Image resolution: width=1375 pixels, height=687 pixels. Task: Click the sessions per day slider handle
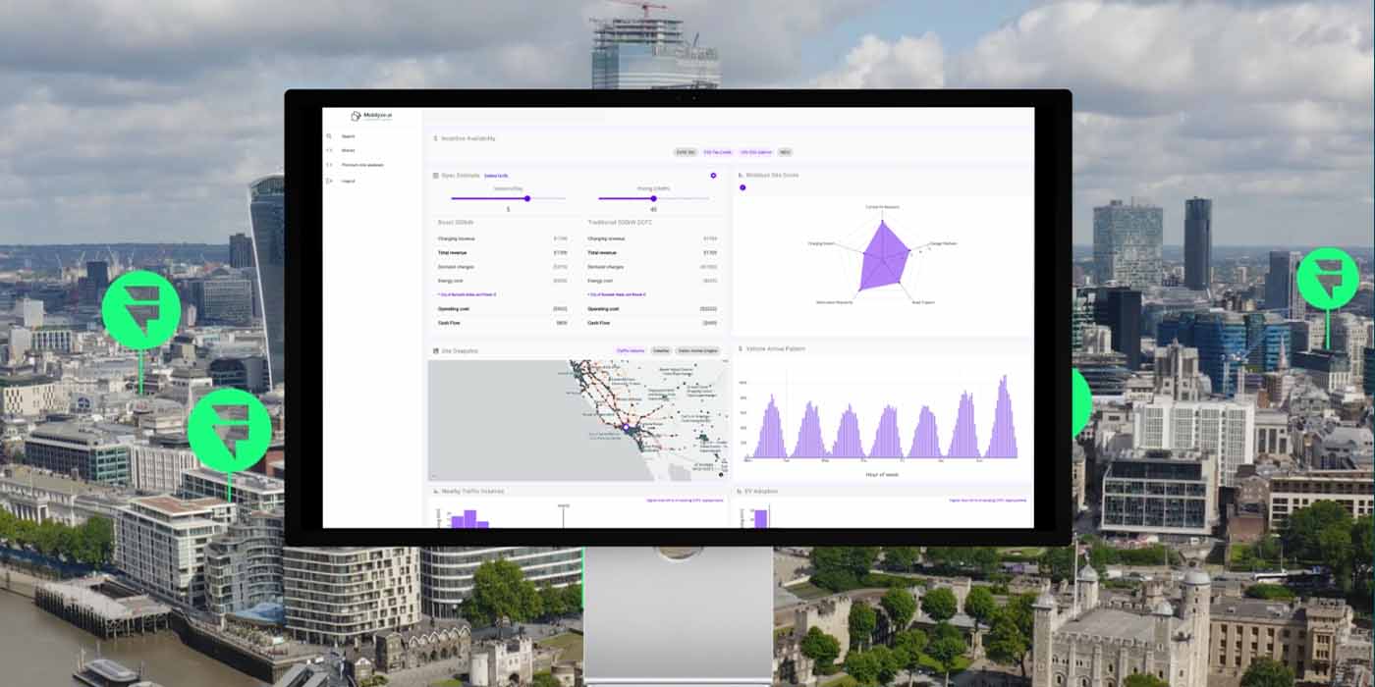[527, 198]
